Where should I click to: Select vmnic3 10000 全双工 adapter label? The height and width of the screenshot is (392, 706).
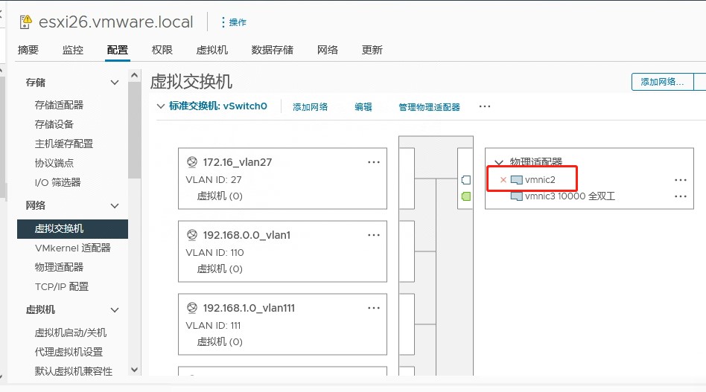pos(570,196)
